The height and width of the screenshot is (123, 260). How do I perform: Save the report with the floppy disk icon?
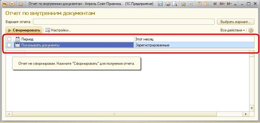[160, 4]
